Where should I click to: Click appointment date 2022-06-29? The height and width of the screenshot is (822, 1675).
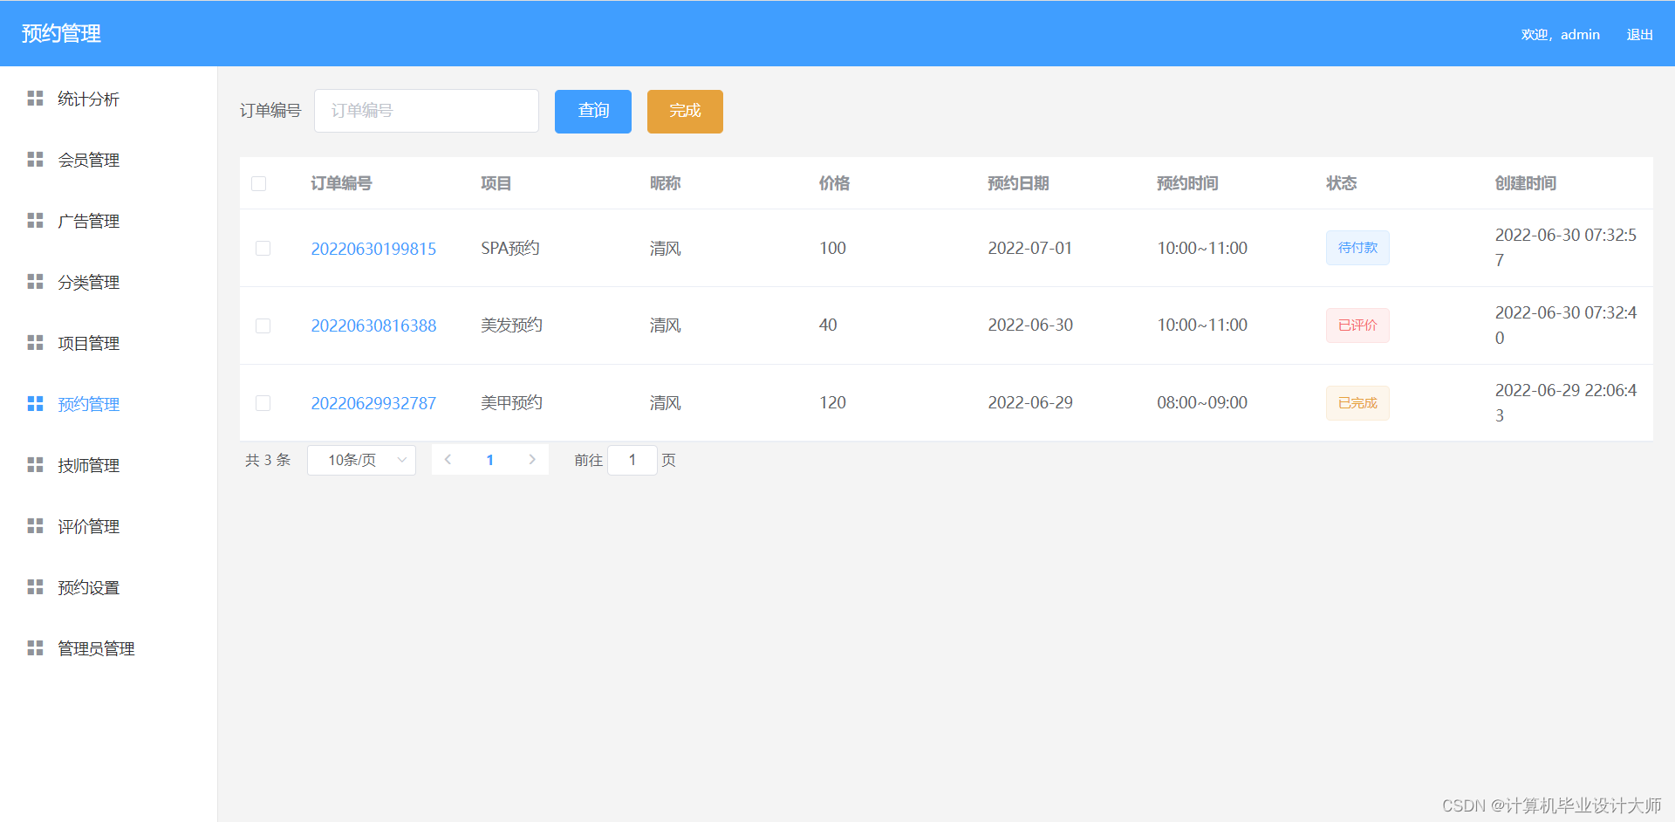tap(1030, 403)
